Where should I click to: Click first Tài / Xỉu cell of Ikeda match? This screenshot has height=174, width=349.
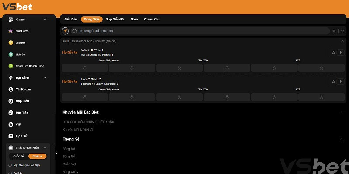coord(179,97)
